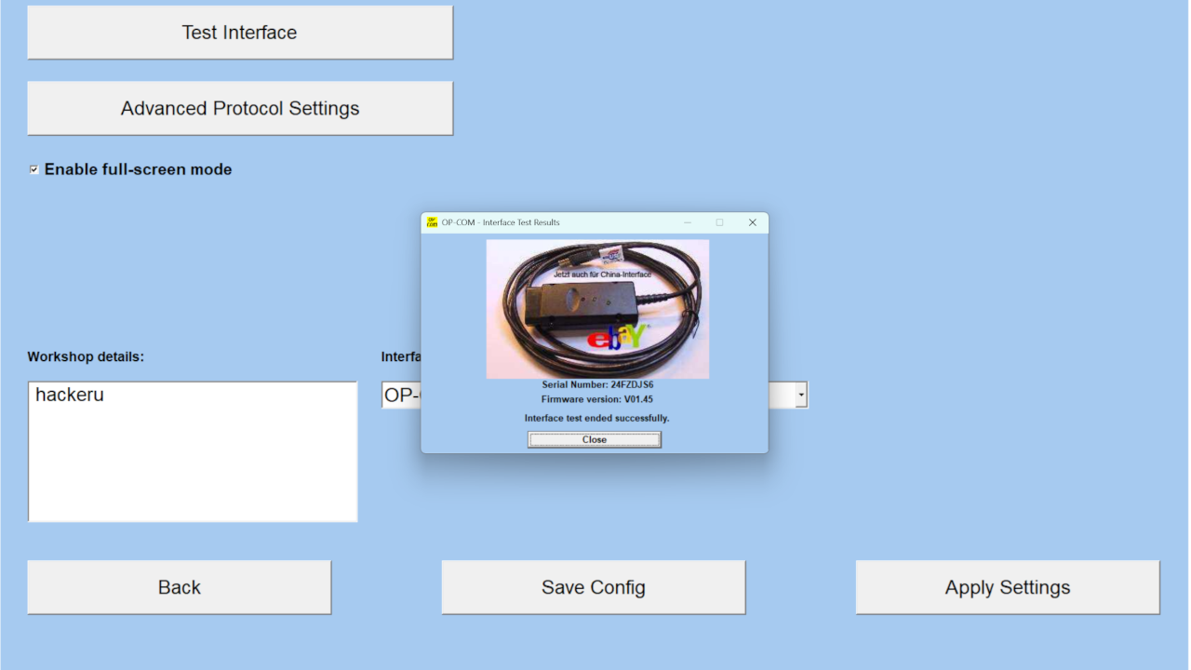Minimize the Interface Test Results window

click(688, 222)
